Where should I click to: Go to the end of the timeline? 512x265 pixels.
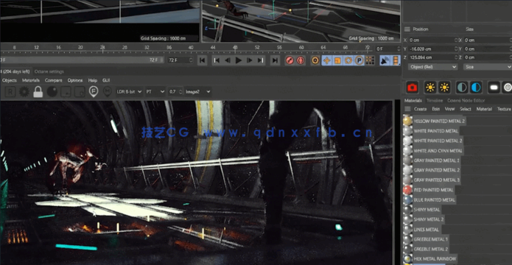276,60
